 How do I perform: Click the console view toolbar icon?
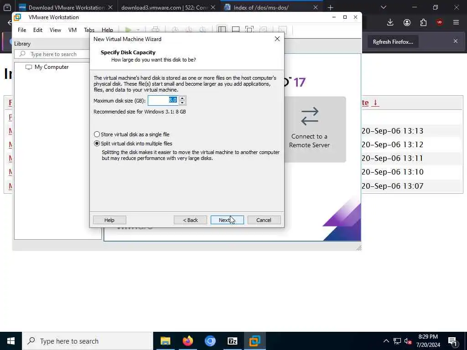(282, 30)
